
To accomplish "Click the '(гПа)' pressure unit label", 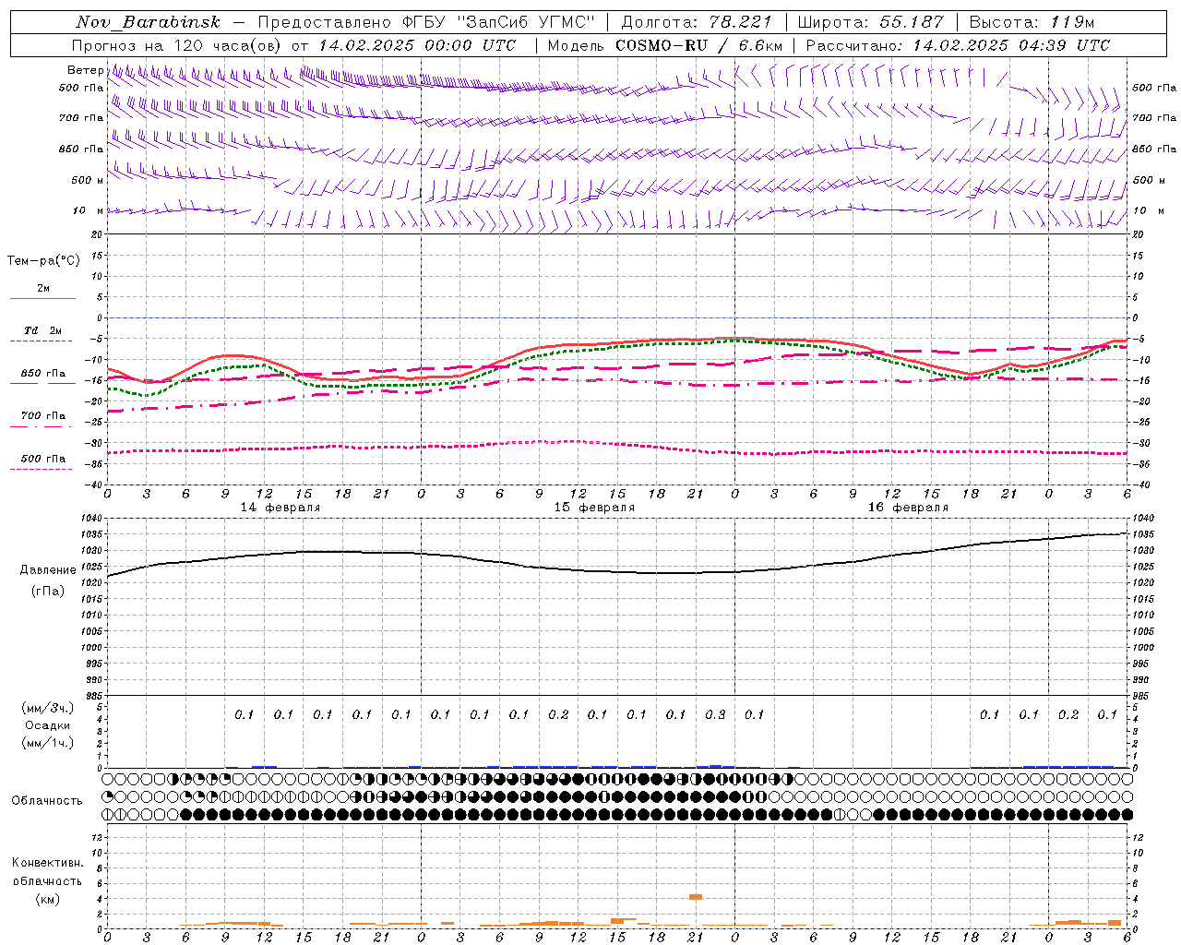I will pos(48,591).
